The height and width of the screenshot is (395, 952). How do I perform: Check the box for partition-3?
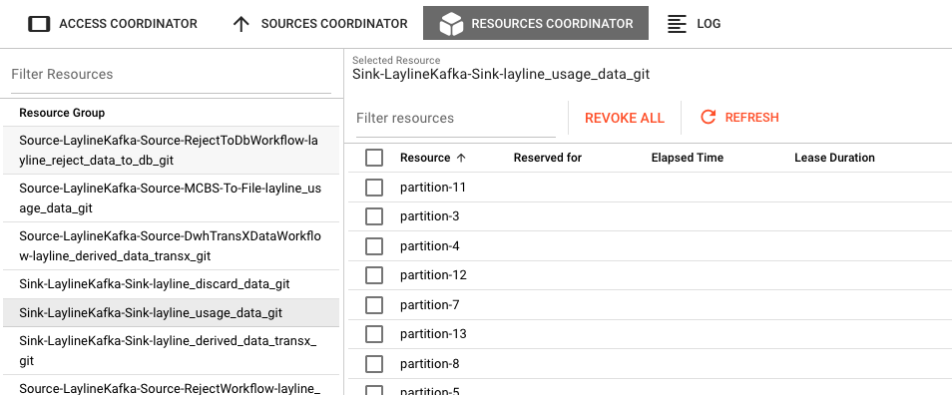pos(374,216)
